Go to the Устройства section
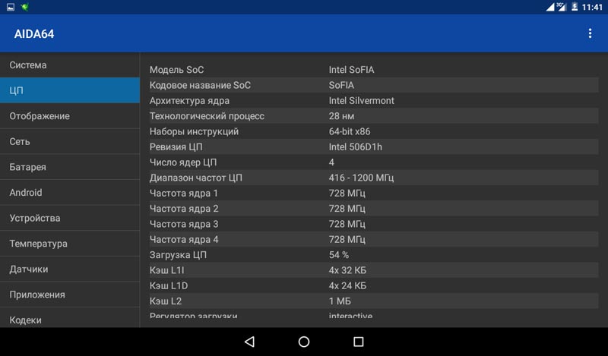 pos(70,218)
